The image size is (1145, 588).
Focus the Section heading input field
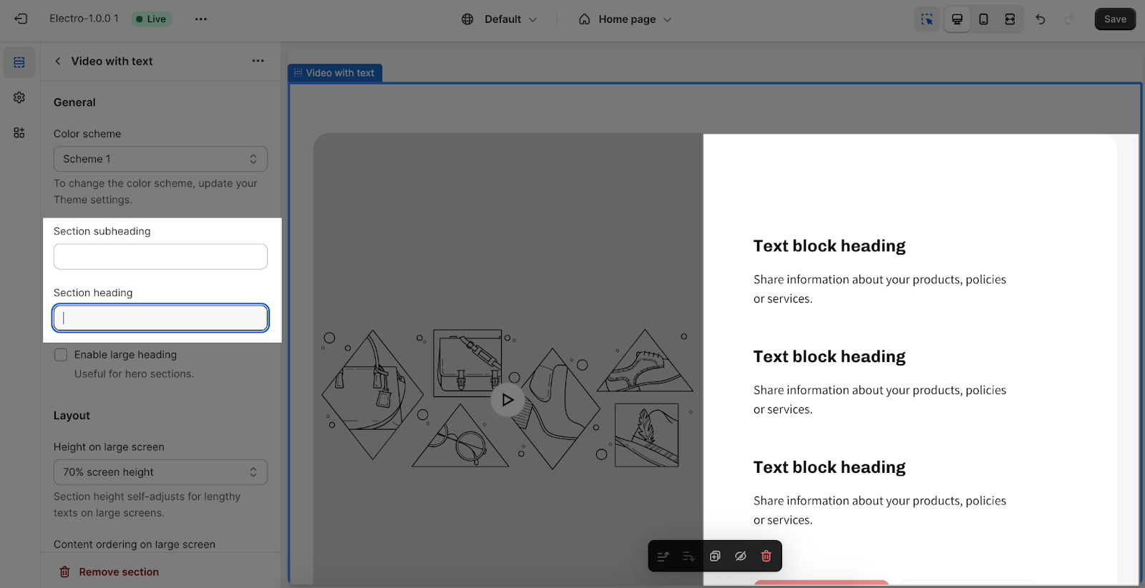tap(160, 318)
